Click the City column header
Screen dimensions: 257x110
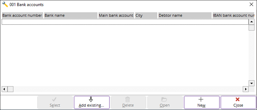coord(146,15)
